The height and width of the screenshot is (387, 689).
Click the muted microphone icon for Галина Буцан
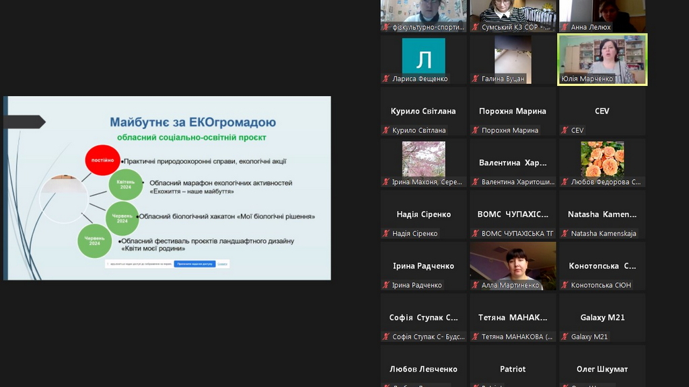(476, 79)
